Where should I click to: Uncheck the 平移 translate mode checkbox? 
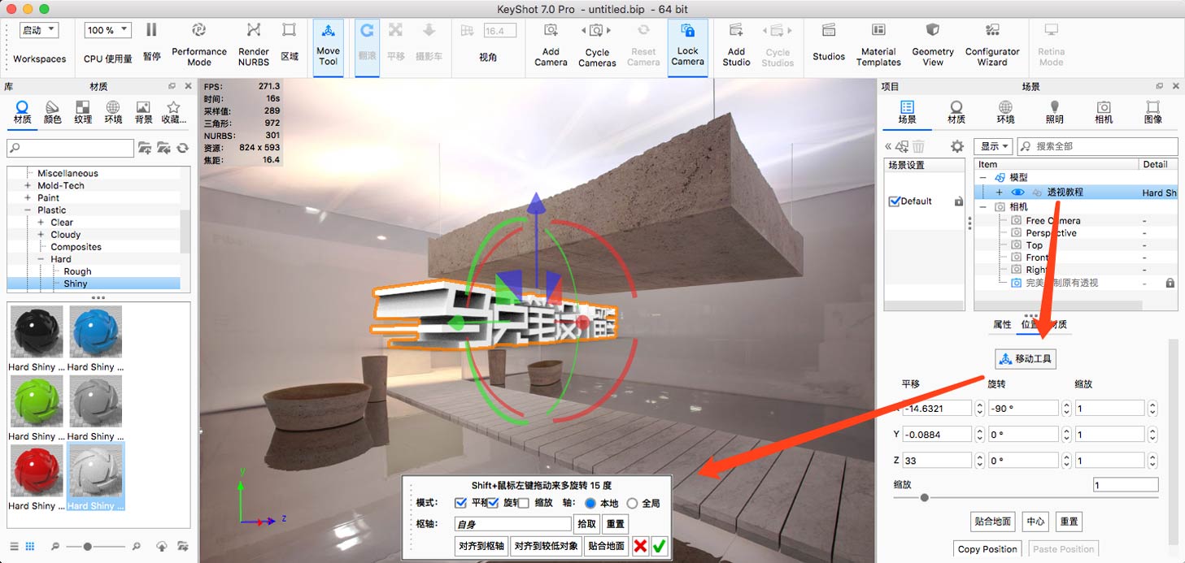[x=461, y=503]
